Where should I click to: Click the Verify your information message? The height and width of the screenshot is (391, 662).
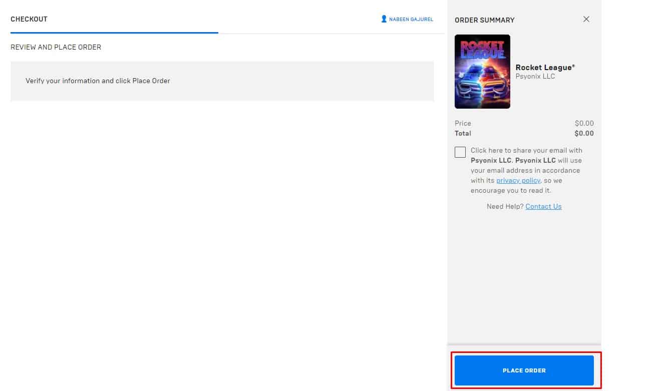pos(98,81)
